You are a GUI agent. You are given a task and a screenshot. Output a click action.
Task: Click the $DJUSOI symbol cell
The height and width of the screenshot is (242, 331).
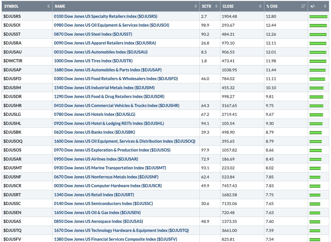[x=12, y=25]
